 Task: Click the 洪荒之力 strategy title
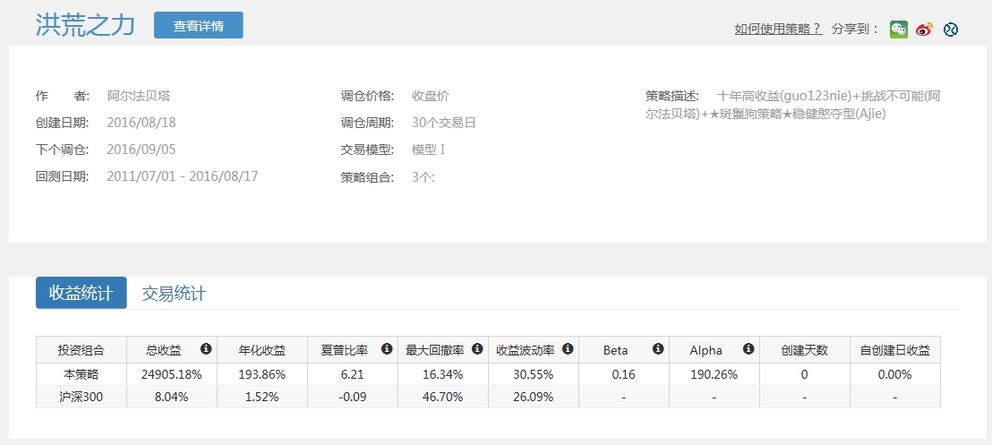click(x=85, y=25)
